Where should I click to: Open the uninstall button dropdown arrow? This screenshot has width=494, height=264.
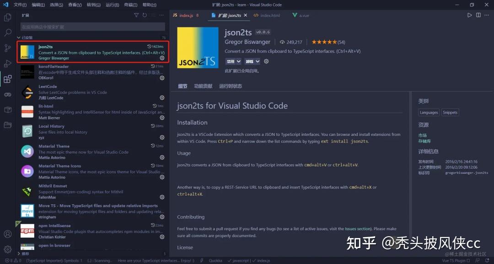[258, 61]
